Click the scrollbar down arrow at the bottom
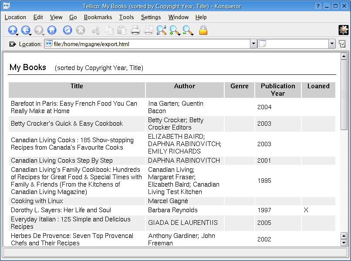 (x=344, y=243)
